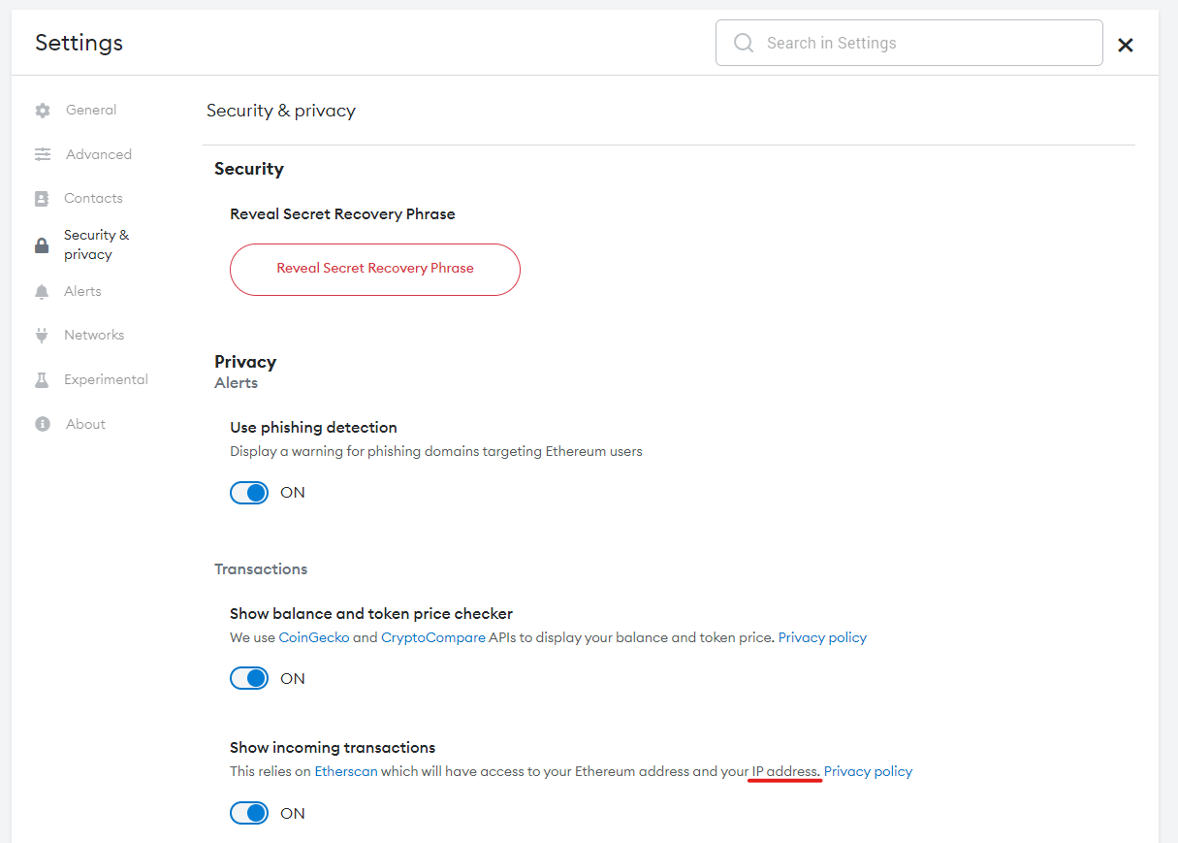This screenshot has width=1178, height=843.
Task: Click the CoinGecko link
Action: click(313, 637)
